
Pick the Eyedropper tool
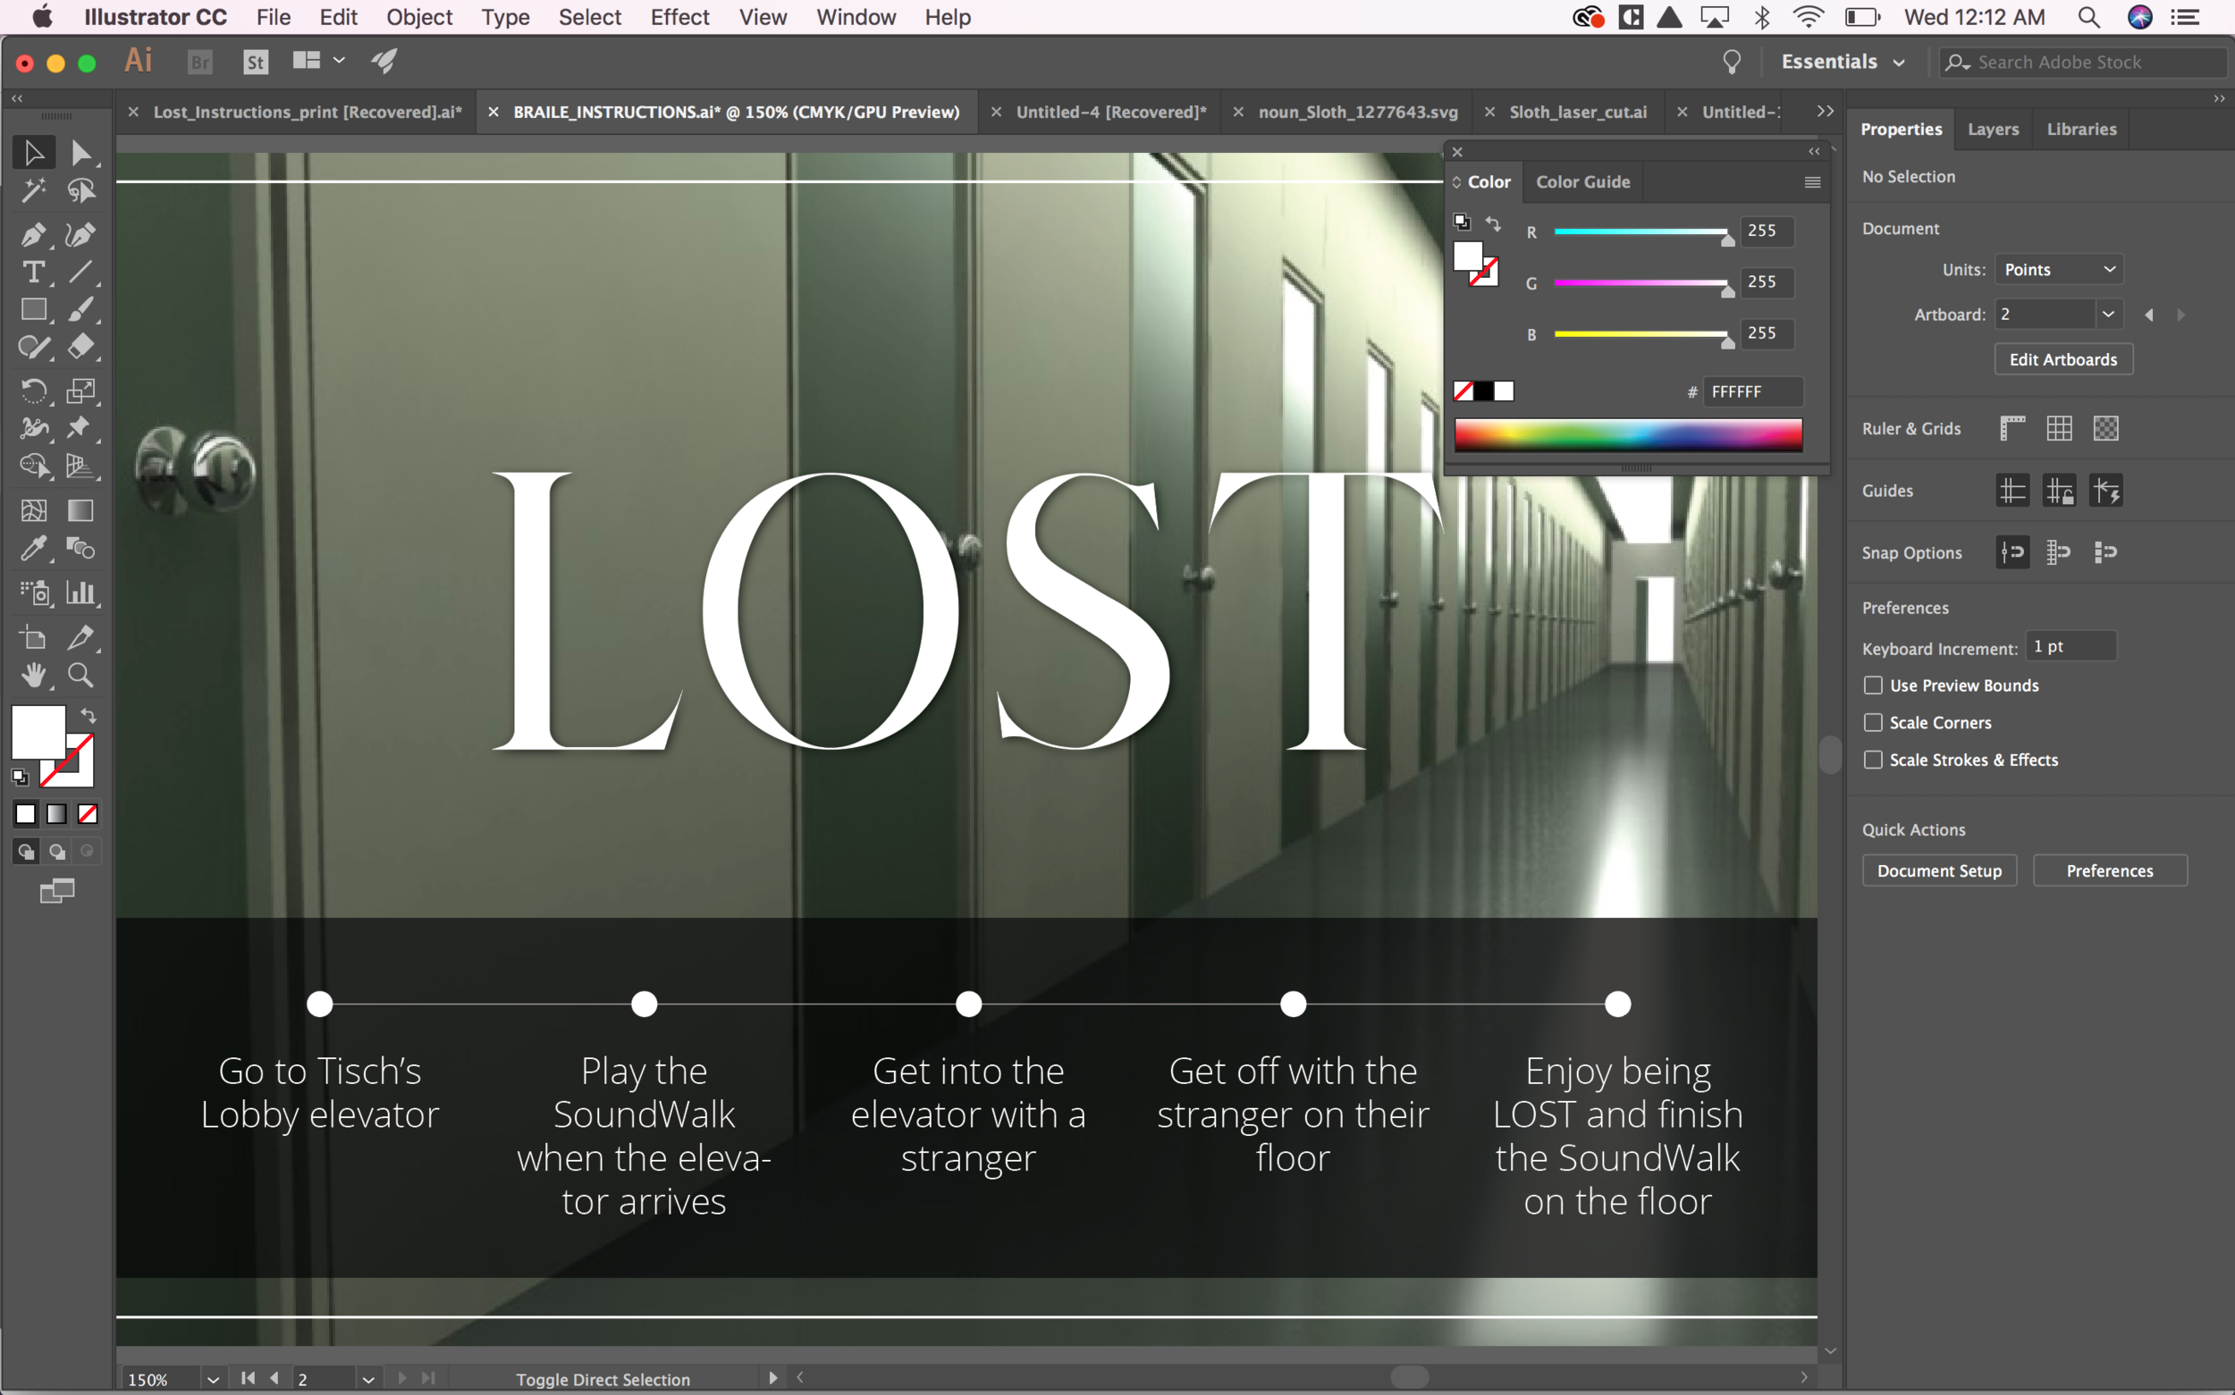33,549
